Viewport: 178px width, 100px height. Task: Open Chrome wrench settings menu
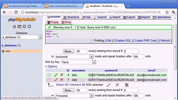(174, 12)
